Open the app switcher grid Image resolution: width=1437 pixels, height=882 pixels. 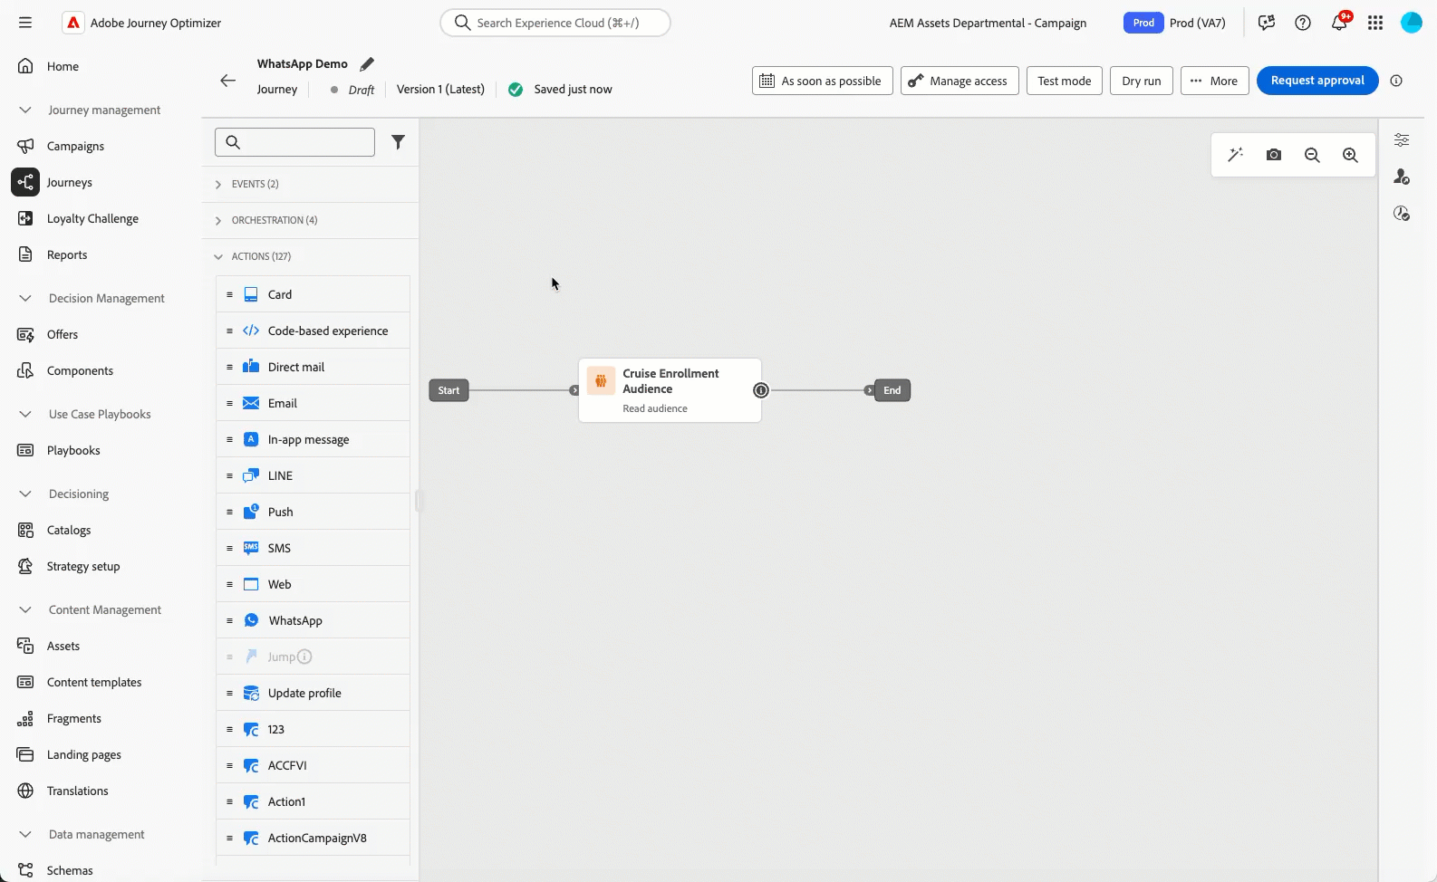(x=1375, y=23)
